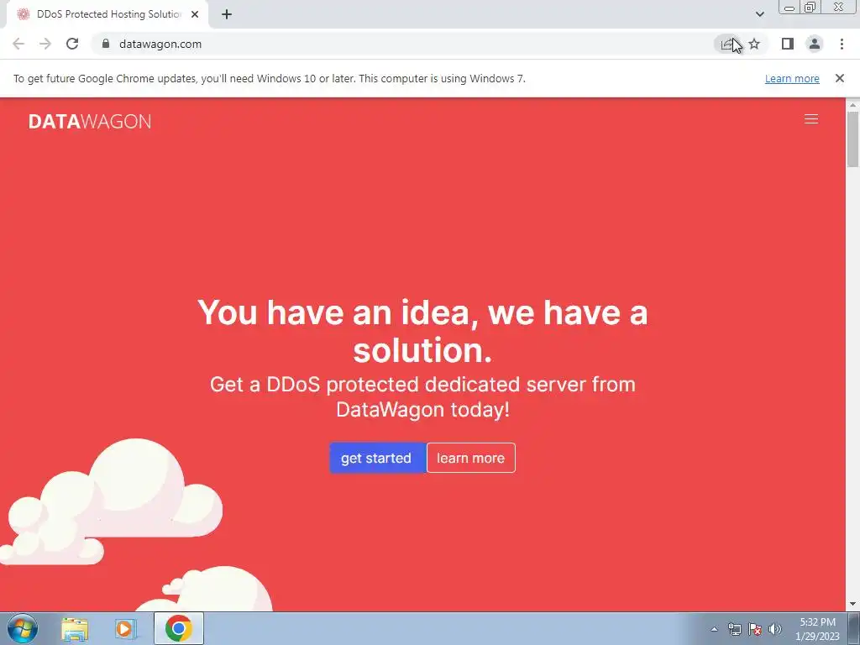Open Windows Explorer from the taskbar
The image size is (860, 645).
75,629
